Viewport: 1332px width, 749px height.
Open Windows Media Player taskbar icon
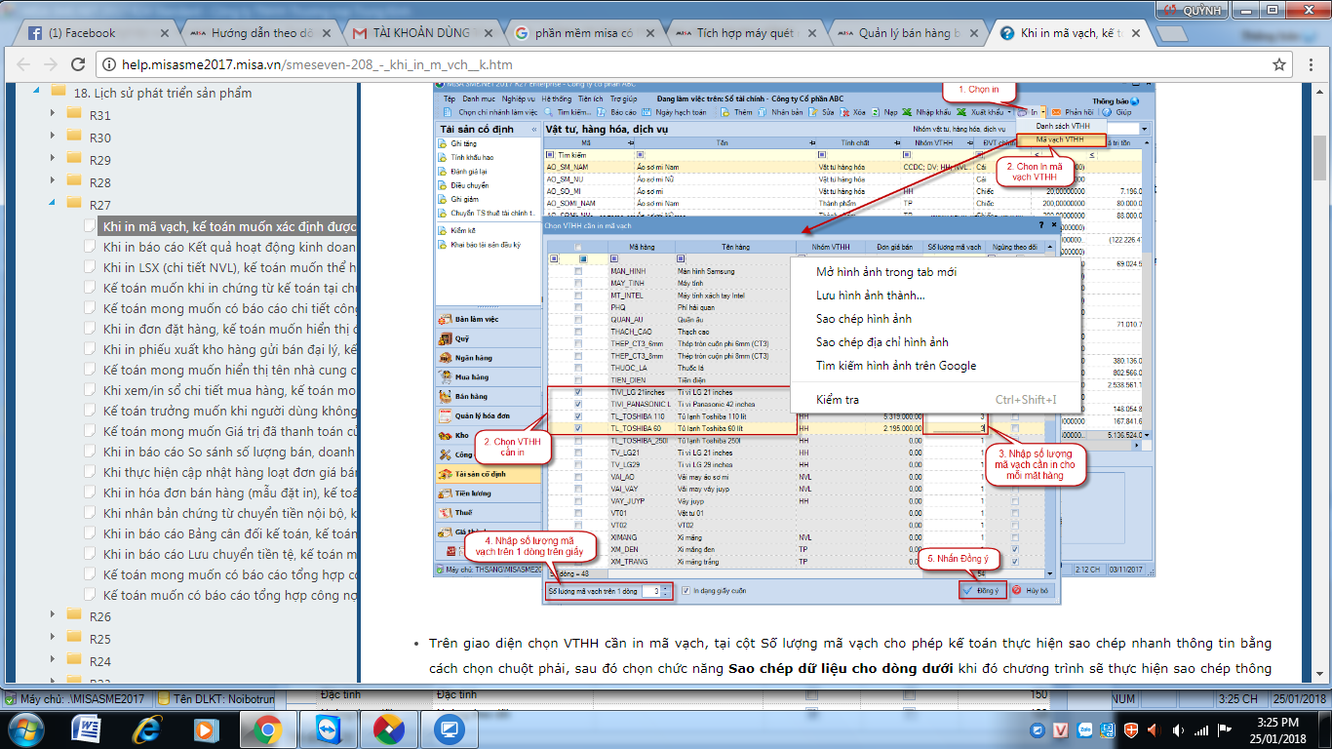tap(206, 729)
